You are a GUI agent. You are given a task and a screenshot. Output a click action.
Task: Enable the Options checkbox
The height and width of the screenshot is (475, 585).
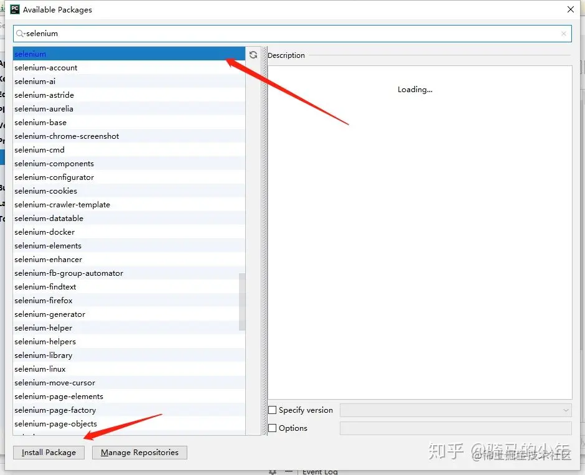(273, 428)
